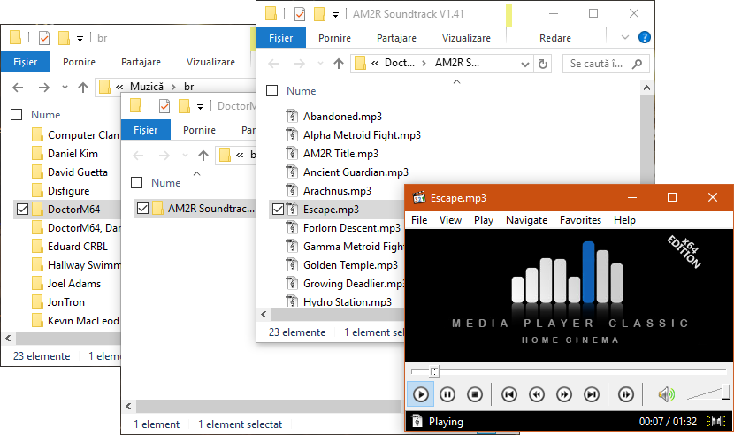The image size is (734, 435).
Task: Open recent locations dropdown in AM2R window
Action: (x=320, y=64)
